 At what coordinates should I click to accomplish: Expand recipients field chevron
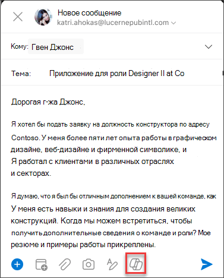click(x=209, y=47)
